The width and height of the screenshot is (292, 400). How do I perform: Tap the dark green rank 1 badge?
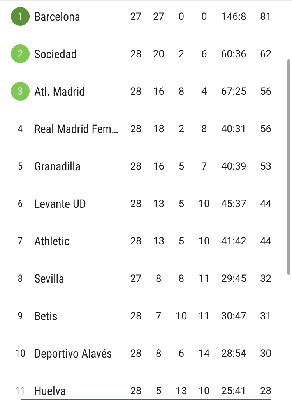click(20, 17)
